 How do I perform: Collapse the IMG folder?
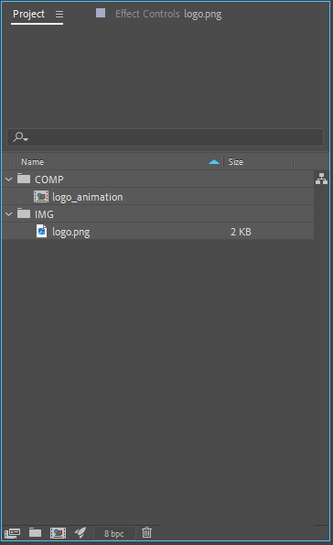click(9, 214)
